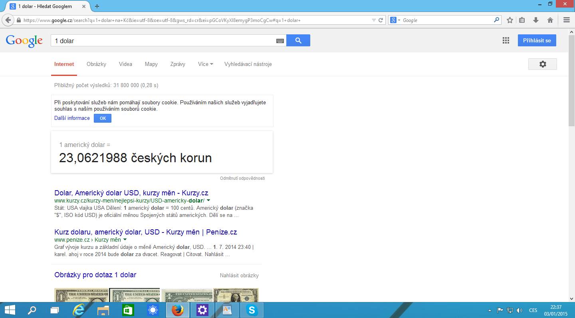Click the Přihlásit se button
The width and height of the screenshot is (575, 318).
537,40
